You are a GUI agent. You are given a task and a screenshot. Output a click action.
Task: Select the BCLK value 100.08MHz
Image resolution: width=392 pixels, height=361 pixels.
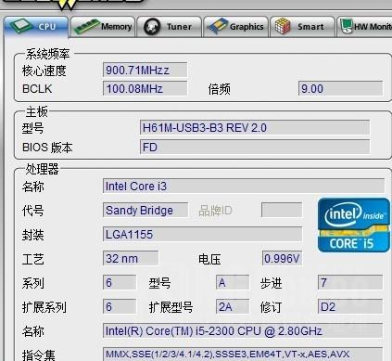point(145,89)
